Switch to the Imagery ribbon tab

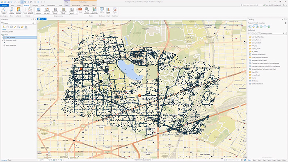pyautogui.click(x=35, y=5)
